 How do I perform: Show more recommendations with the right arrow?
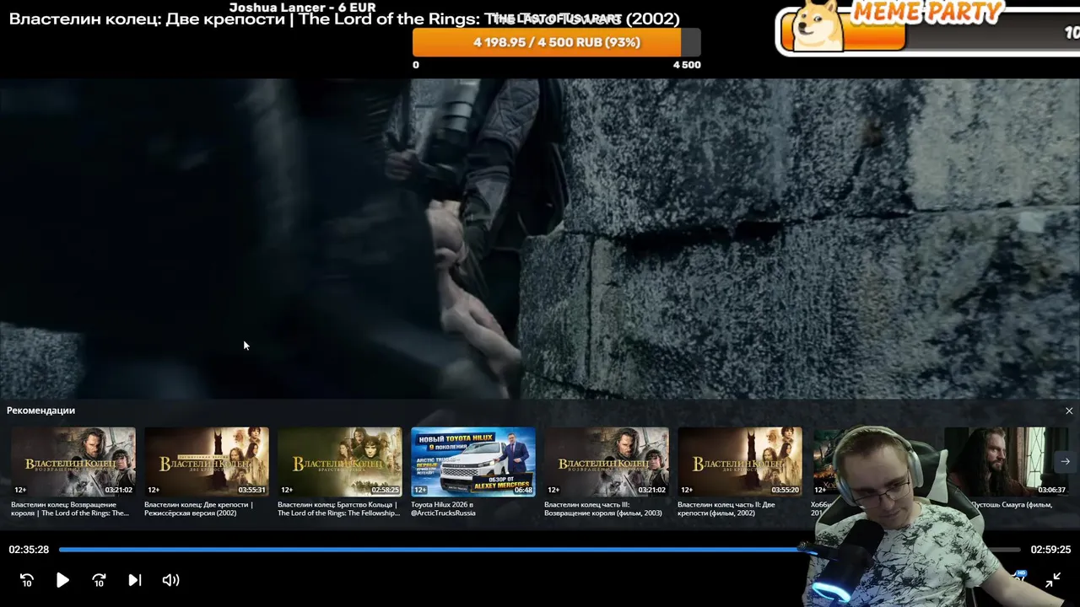point(1065,461)
